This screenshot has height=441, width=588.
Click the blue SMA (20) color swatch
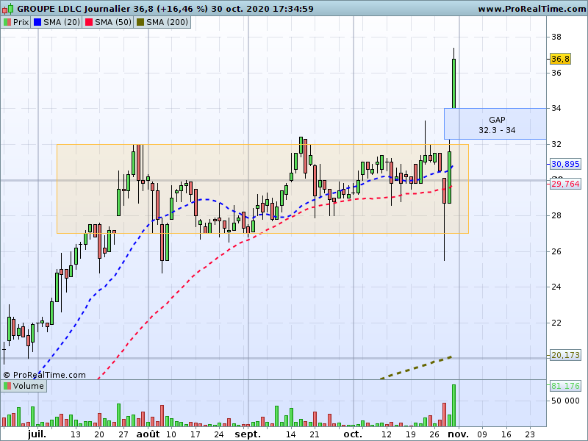point(37,22)
